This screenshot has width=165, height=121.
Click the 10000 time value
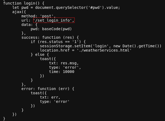coord(68,72)
